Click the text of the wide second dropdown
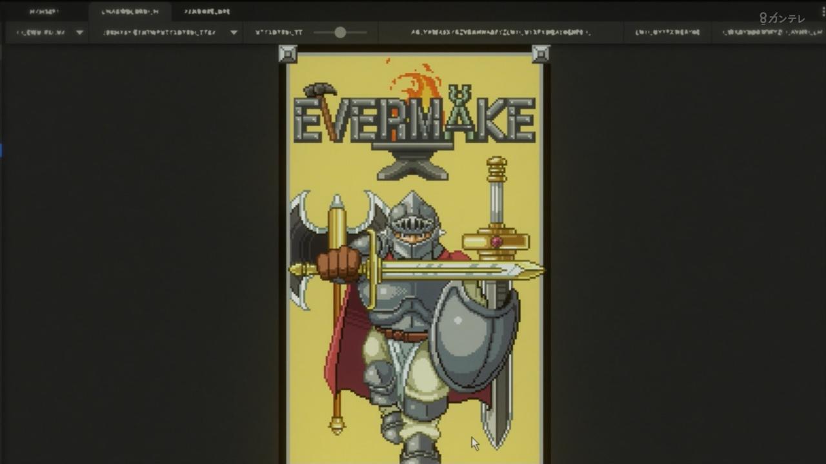Viewport: 826px width, 464px height. pyautogui.click(x=159, y=32)
